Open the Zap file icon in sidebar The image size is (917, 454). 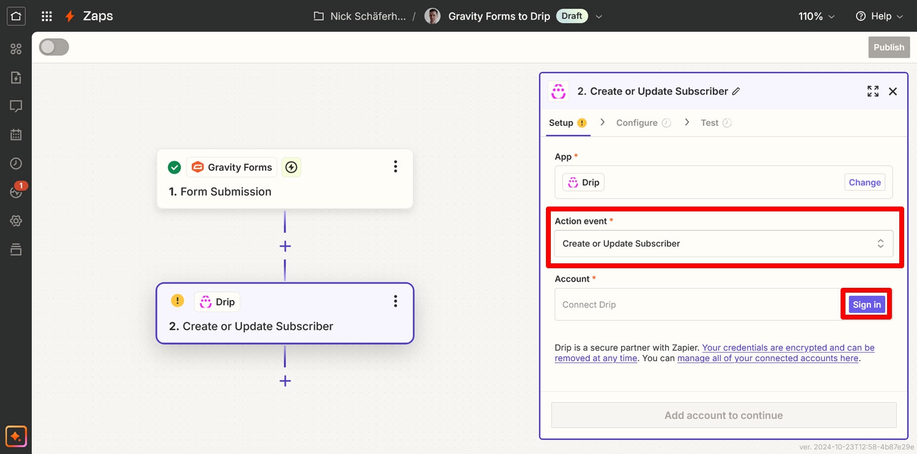(16, 78)
